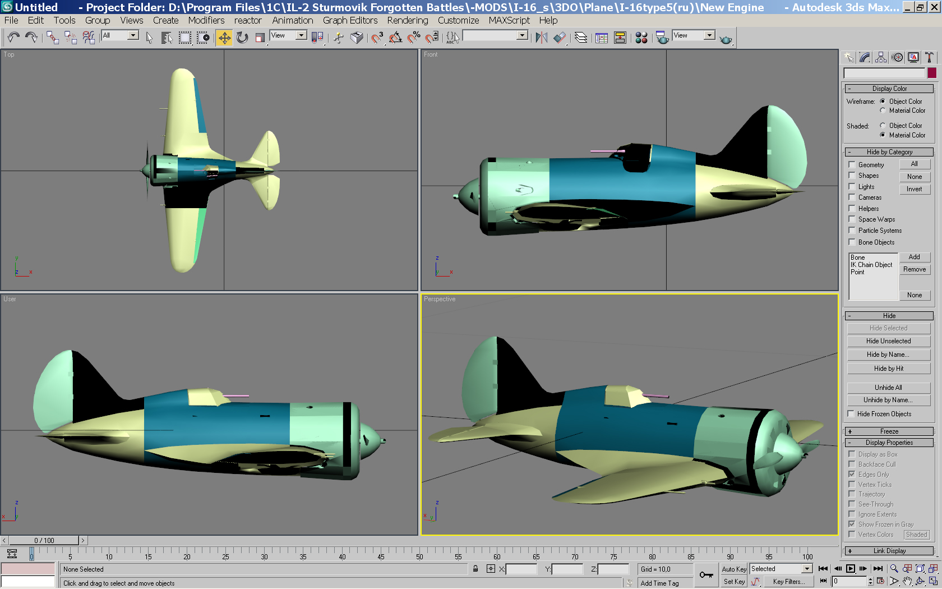Click the Redo arrow icon

pyautogui.click(x=31, y=38)
